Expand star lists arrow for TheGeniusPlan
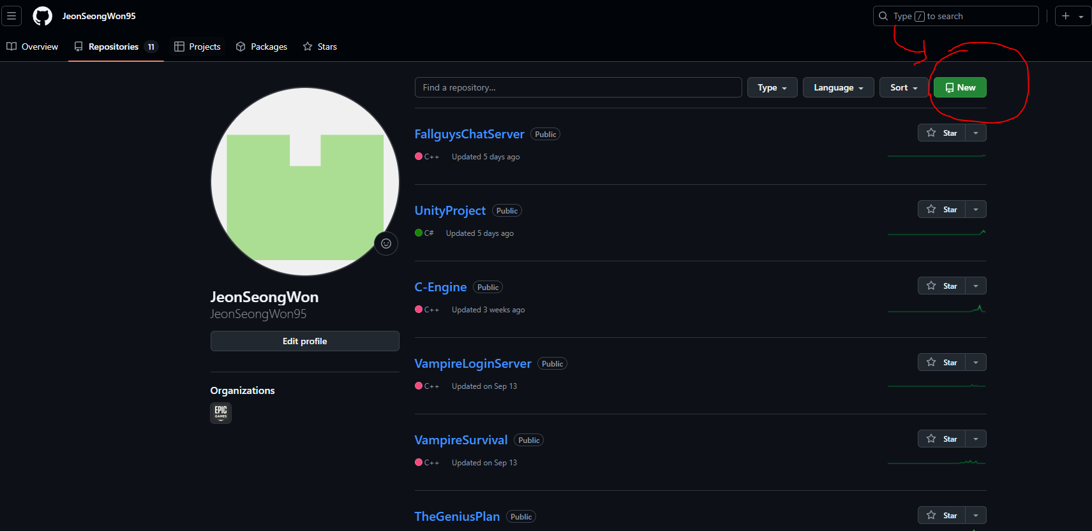1092x531 pixels. (976, 515)
